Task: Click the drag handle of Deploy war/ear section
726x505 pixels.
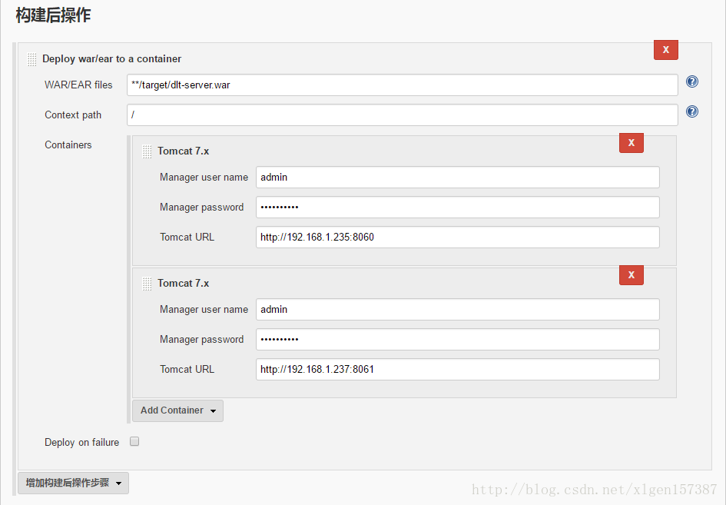Action: point(31,58)
